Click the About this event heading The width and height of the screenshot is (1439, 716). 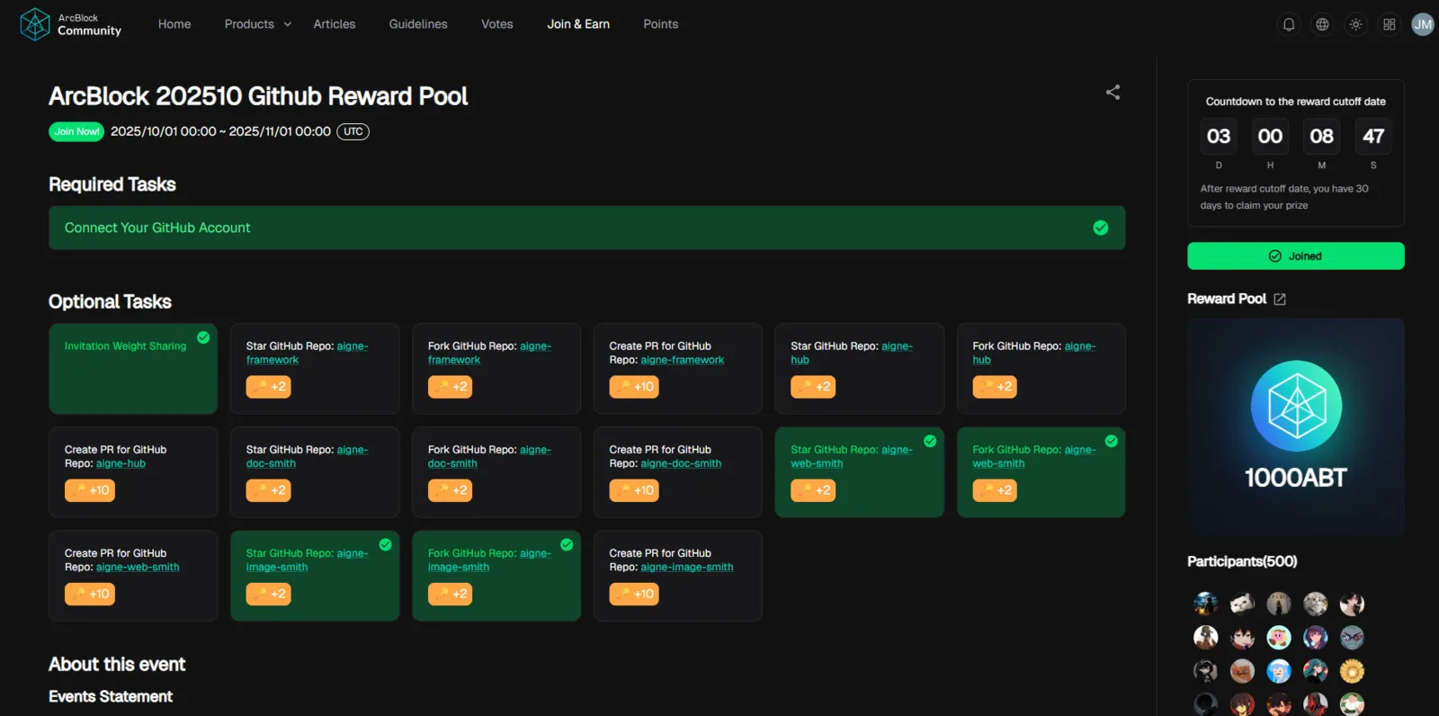coord(117,664)
